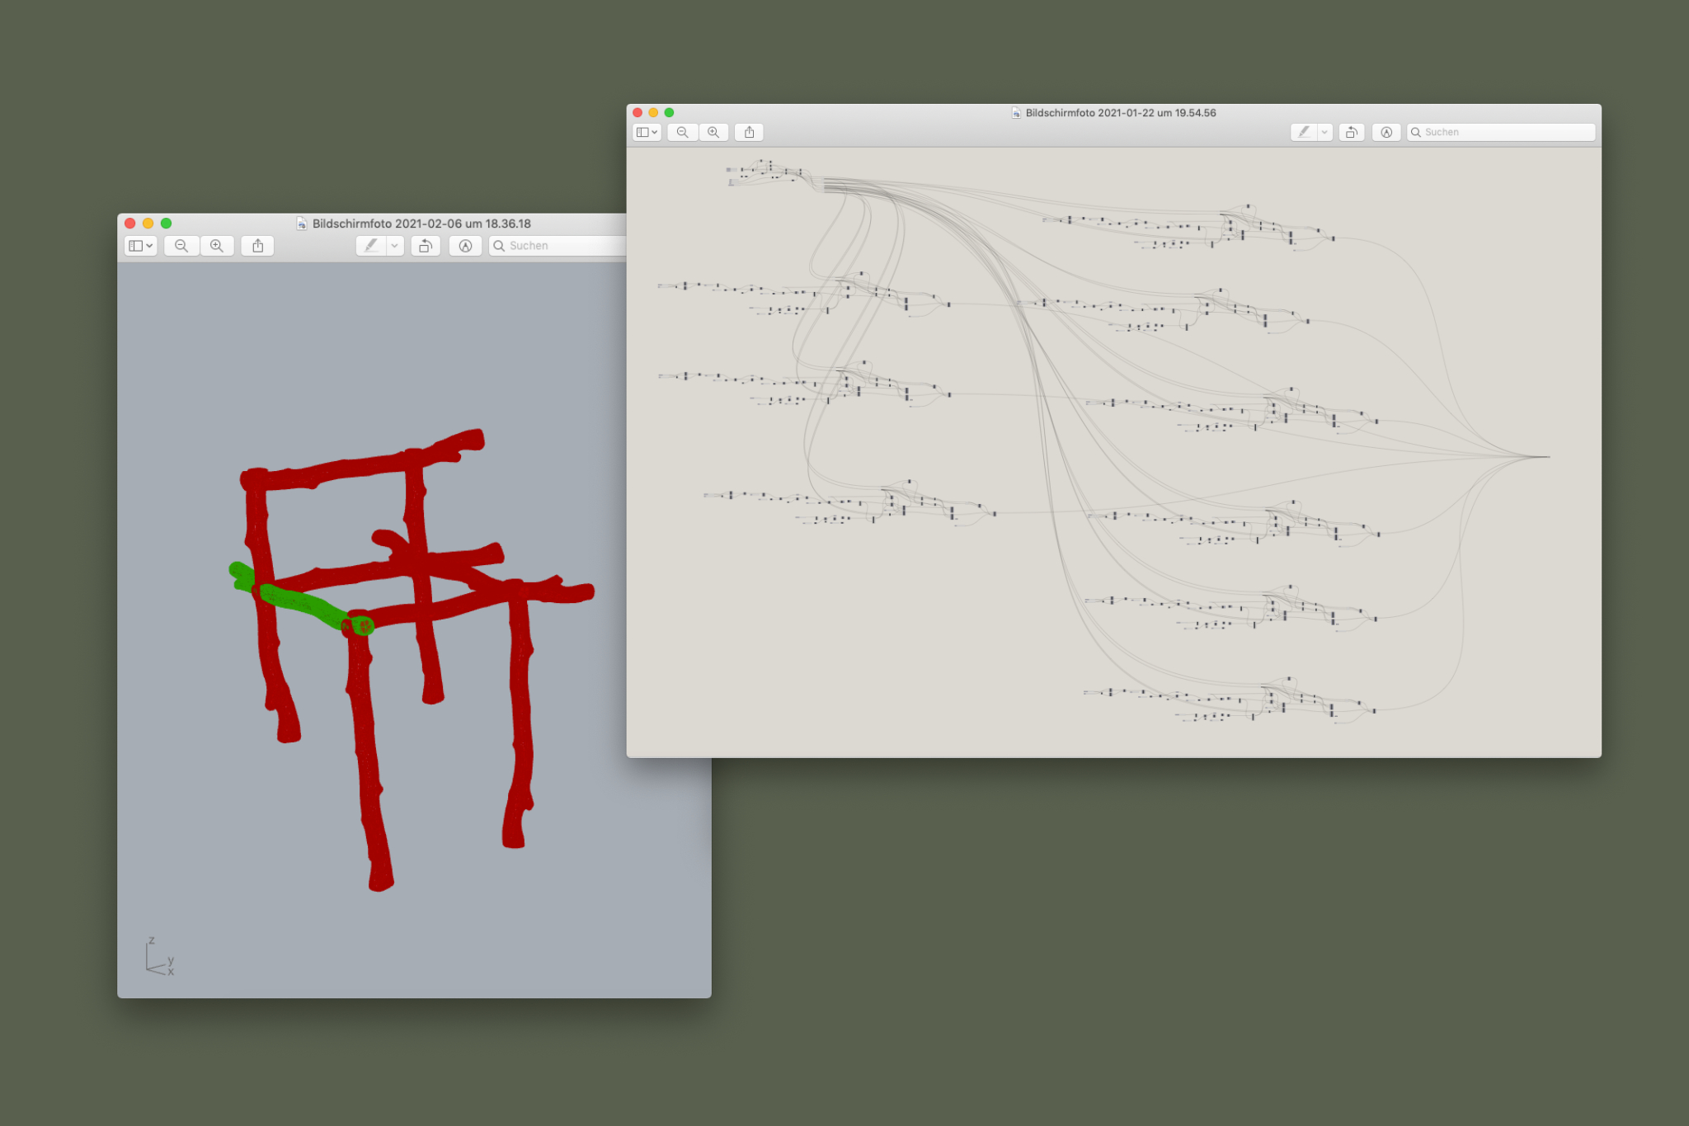This screenshot has width=1689, height=1126.
Task: Zoom out in the node graph window
Action: tap(682, 132)
